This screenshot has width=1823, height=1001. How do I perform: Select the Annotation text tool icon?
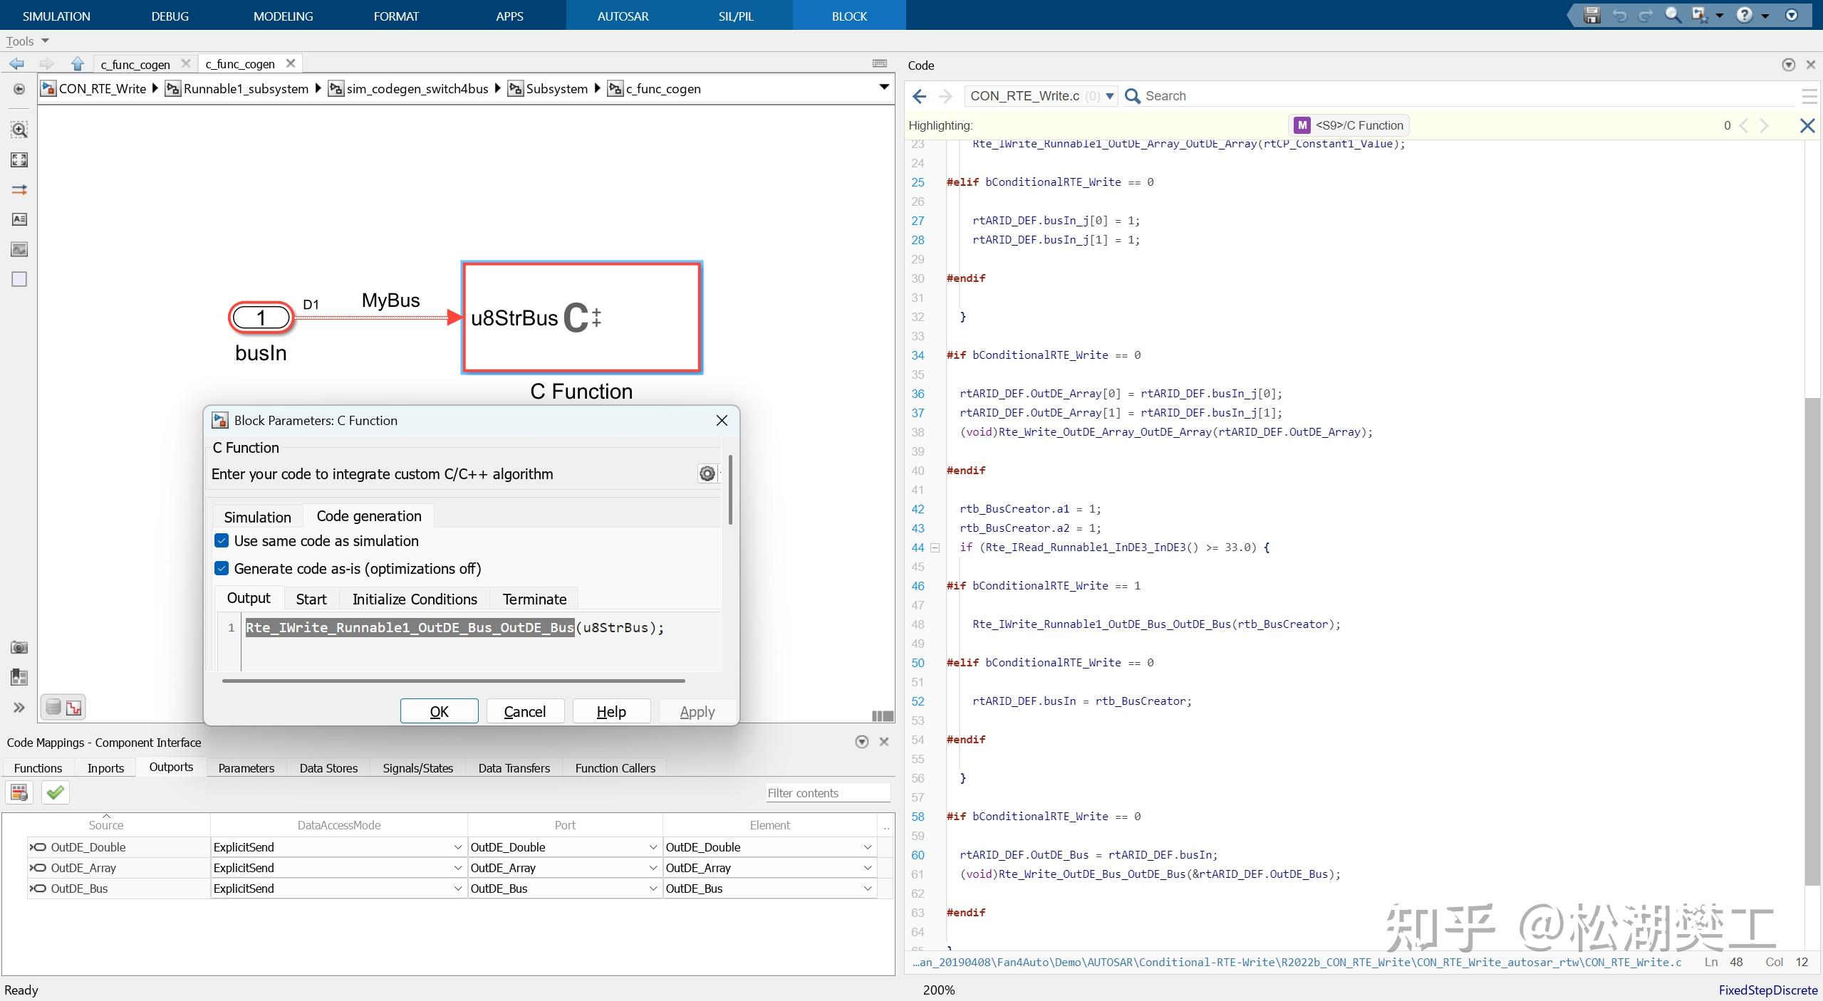tap(19, 219)
